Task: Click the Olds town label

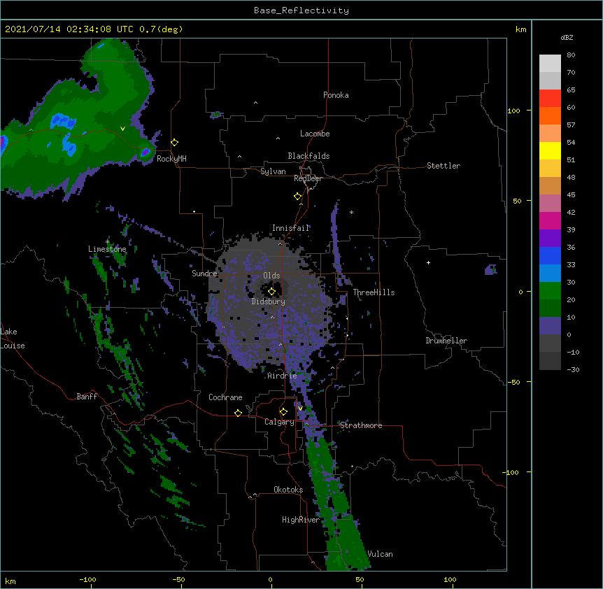Action: (271, 276)
